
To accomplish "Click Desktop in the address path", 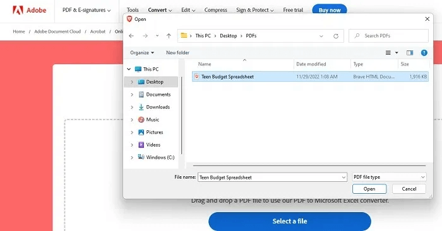I will coord(229,36).
